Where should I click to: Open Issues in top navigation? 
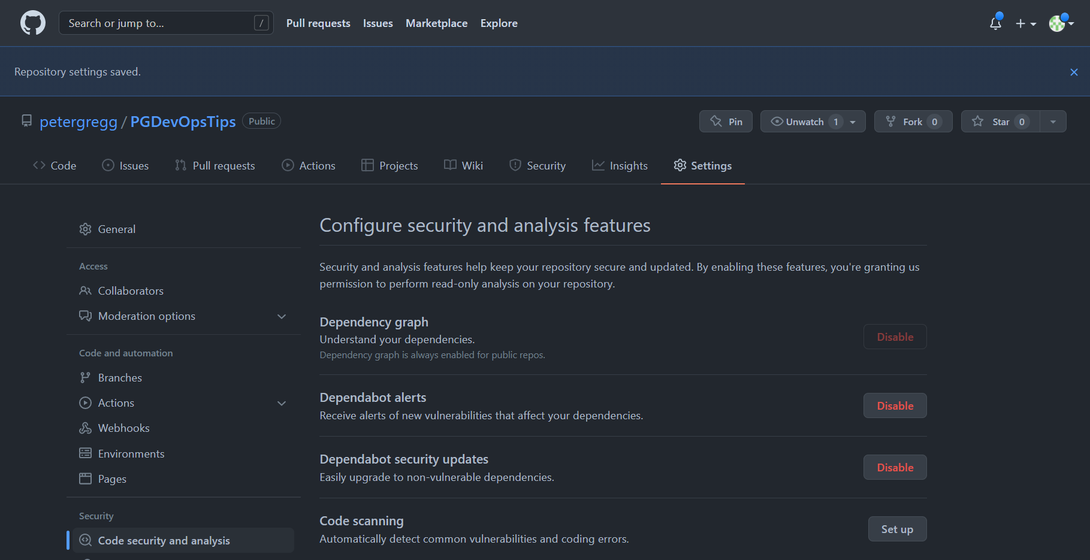378,23
